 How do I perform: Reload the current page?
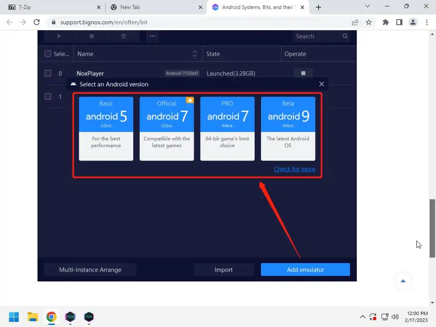pyautogui.click(x=37, y=22)
